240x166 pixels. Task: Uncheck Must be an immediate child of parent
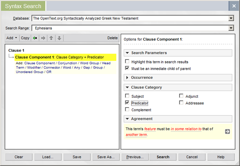127,69
